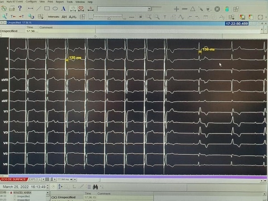Click the plus icon in the toolbar

coord(176,9)
